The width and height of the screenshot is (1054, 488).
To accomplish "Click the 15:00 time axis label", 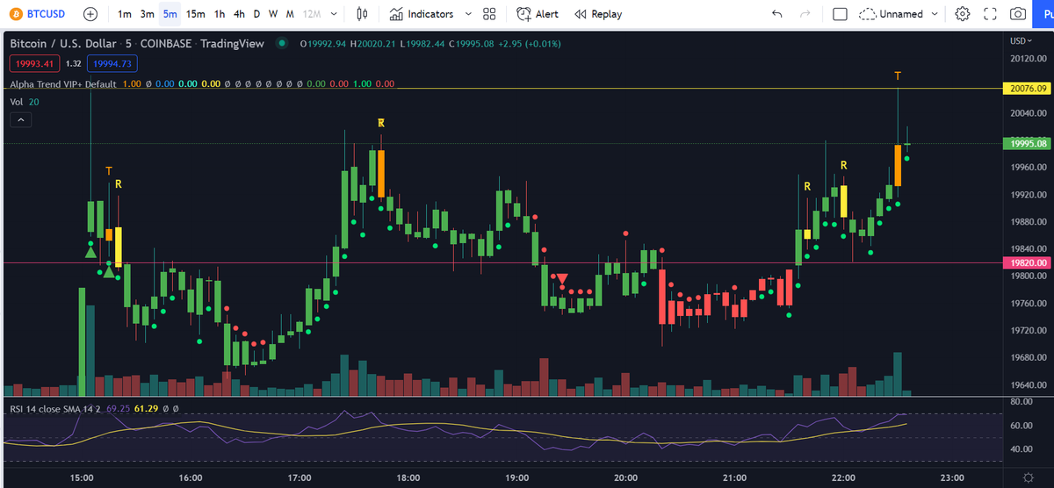I will pyautogui.click(x=82, y=478).
